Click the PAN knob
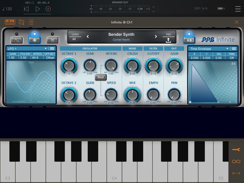The image size is (244, 183). [174, 94]
